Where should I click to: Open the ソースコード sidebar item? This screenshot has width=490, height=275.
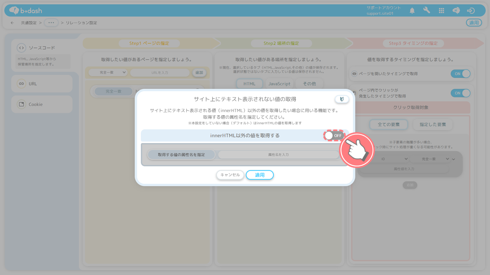click(41, 55)
